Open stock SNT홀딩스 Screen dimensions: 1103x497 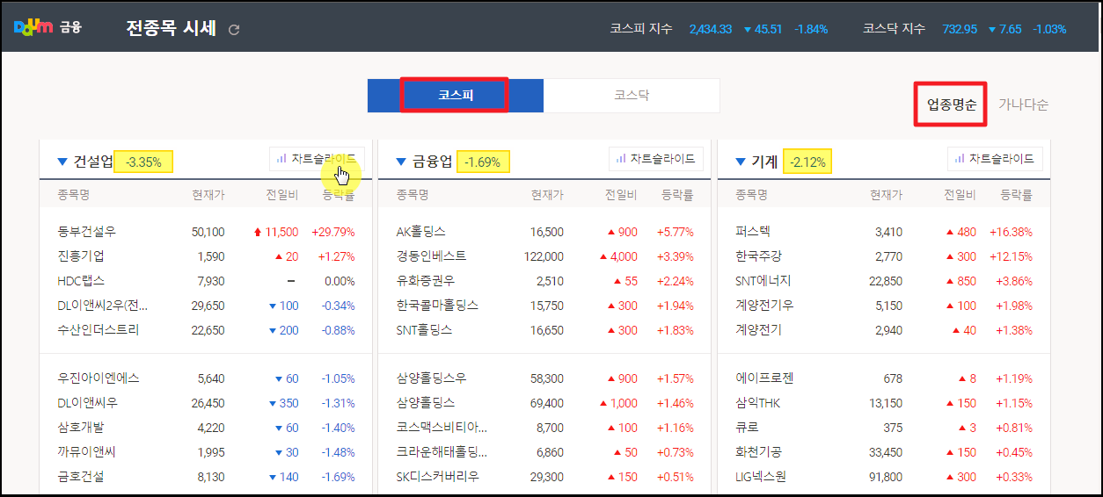(424, 330)
